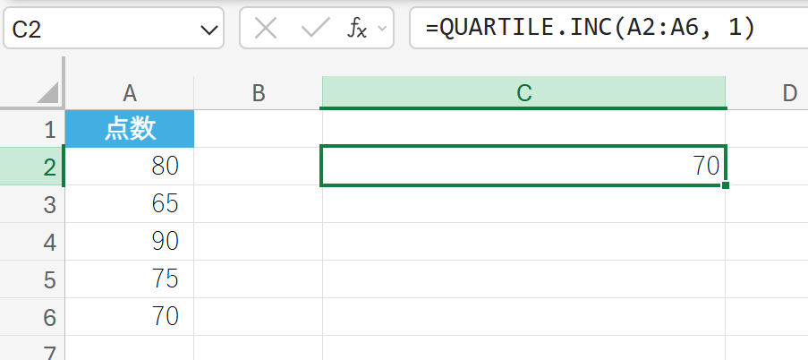Open the small dropdown beside fx
This screenshot has height=360, width=808.
(384, 30)
